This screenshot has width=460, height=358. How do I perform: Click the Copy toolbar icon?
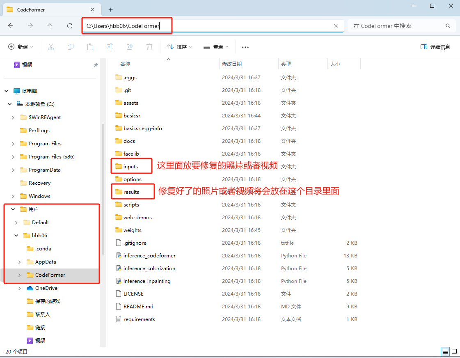click(71, 47)
